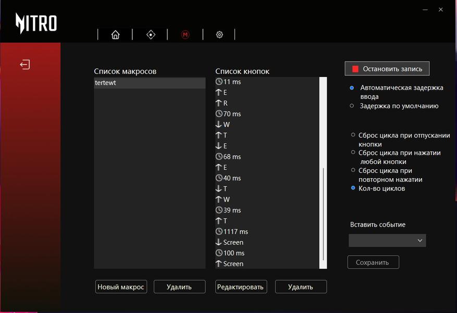Viewport: 457px width, 313px height.
Task: Select the 68 ms delay row
Action: tap(267, 157)
